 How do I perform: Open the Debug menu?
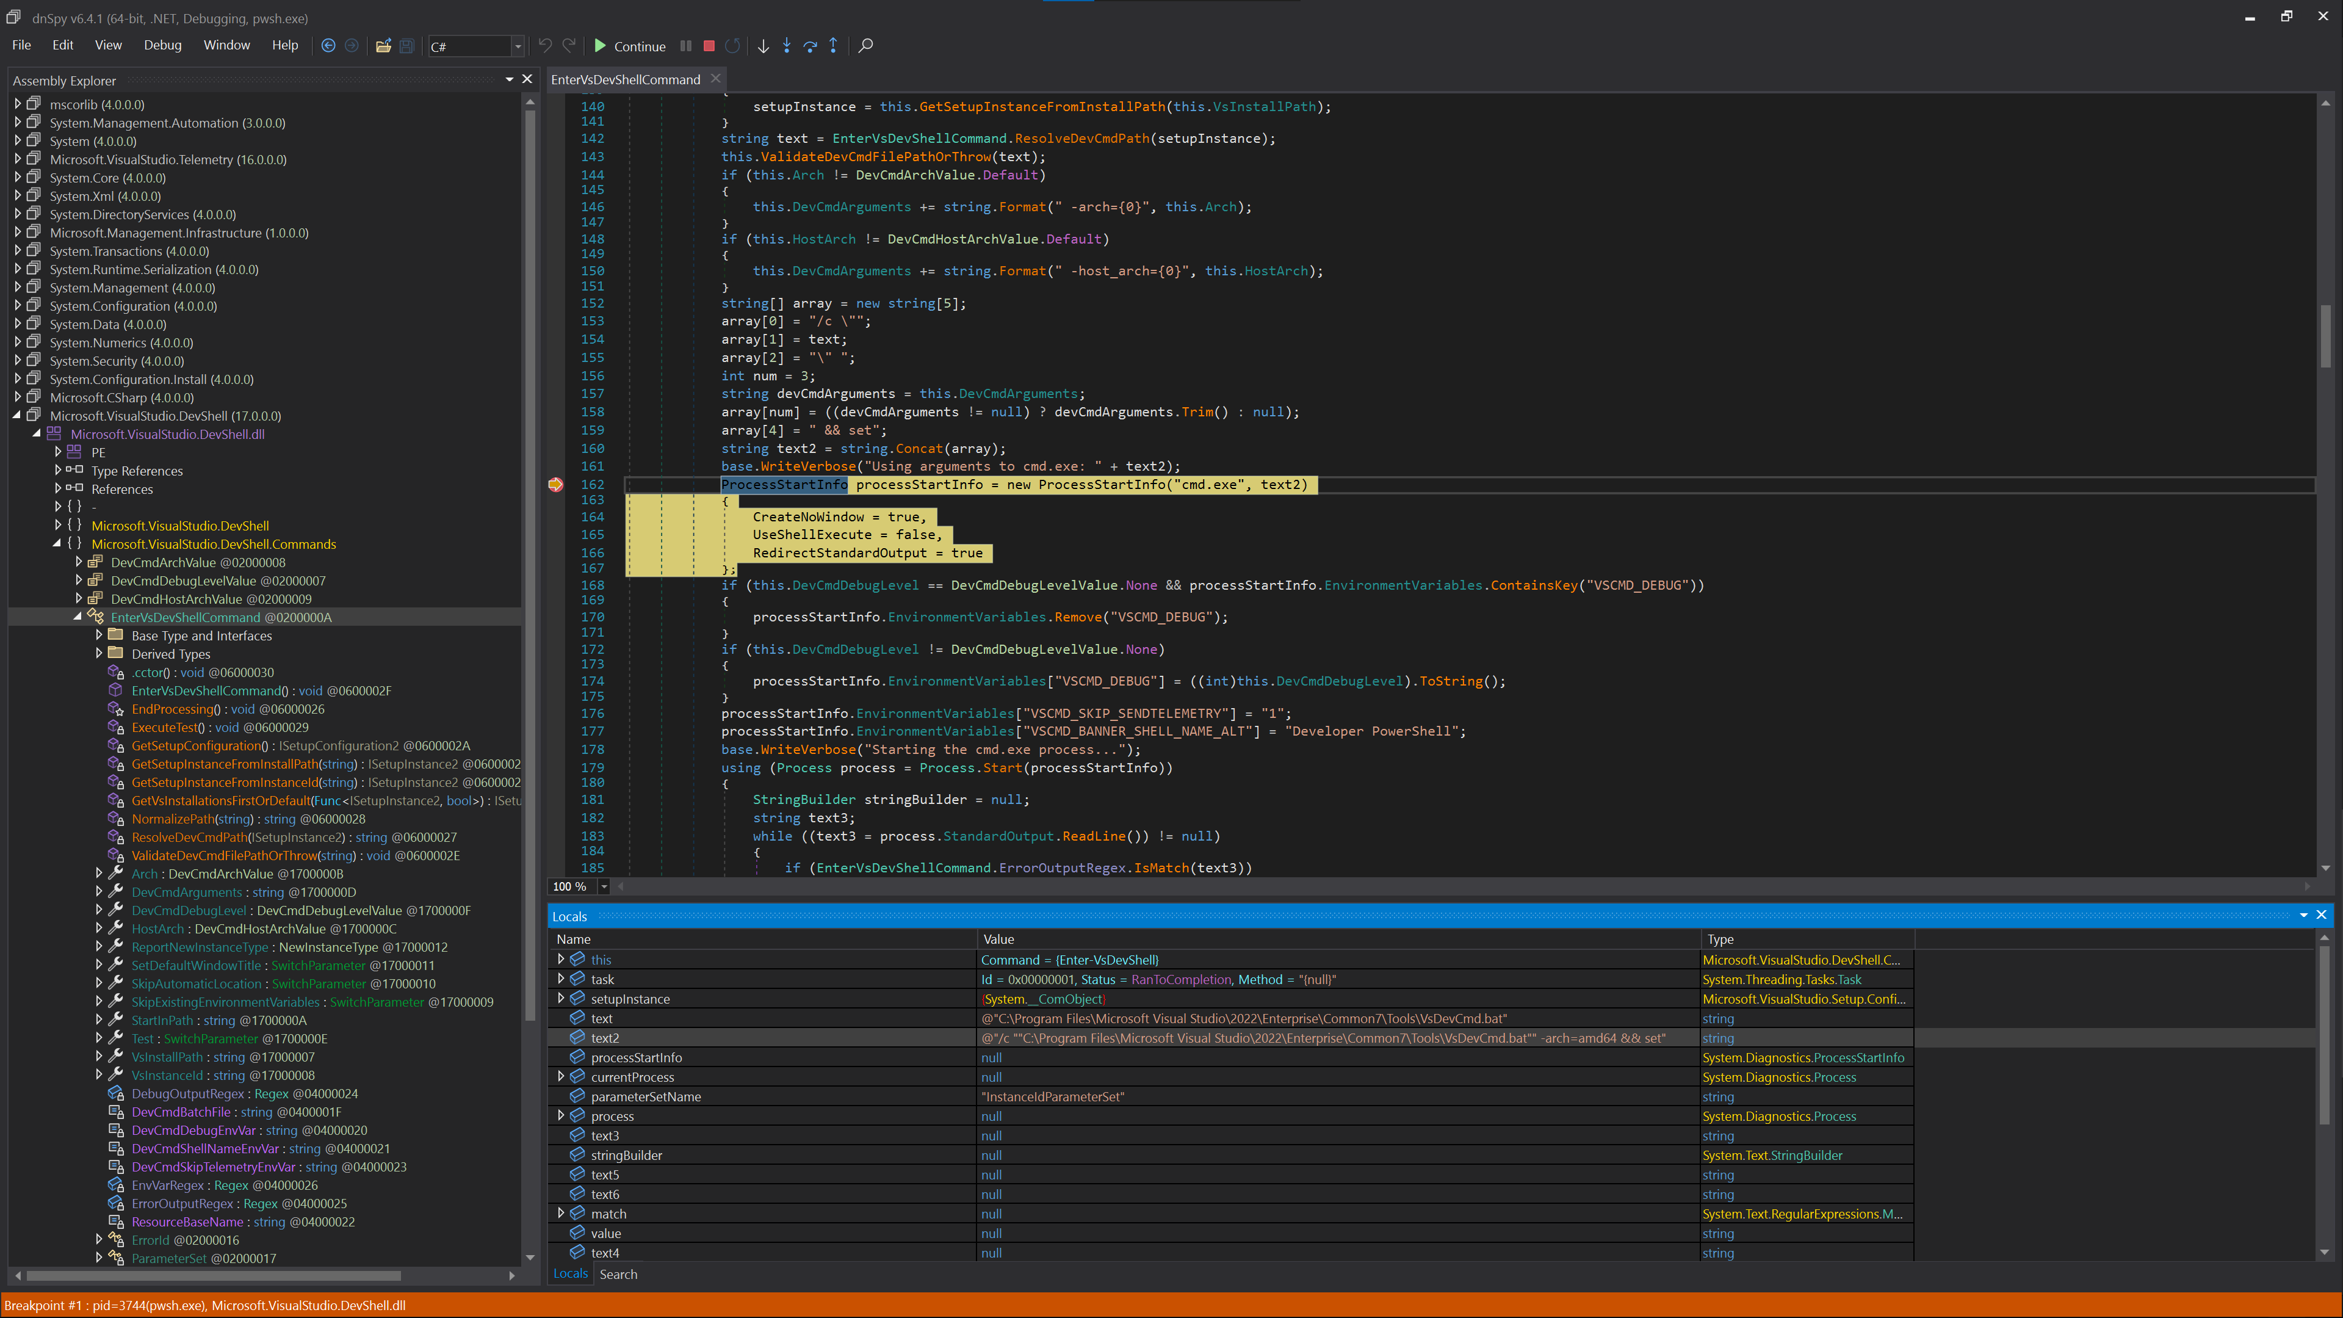pyautogui.click(x=162, y=45)
